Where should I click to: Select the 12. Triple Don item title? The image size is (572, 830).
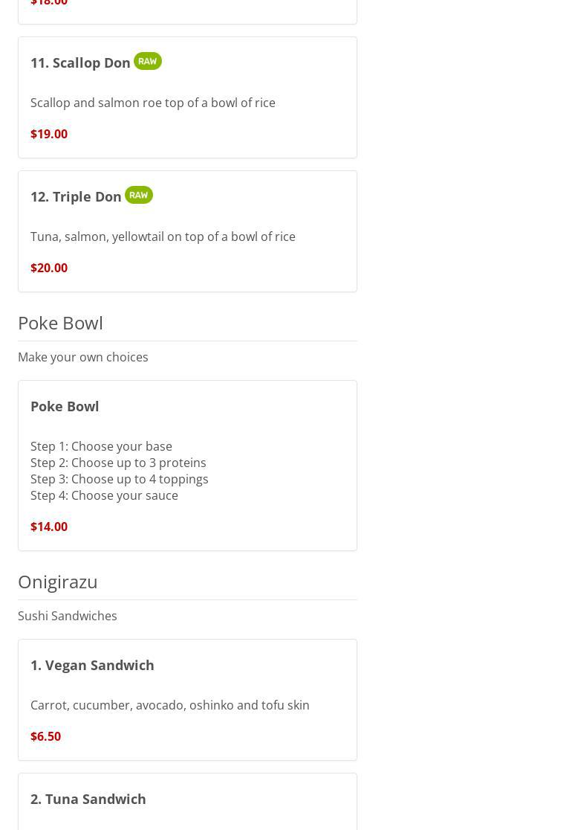76,197
